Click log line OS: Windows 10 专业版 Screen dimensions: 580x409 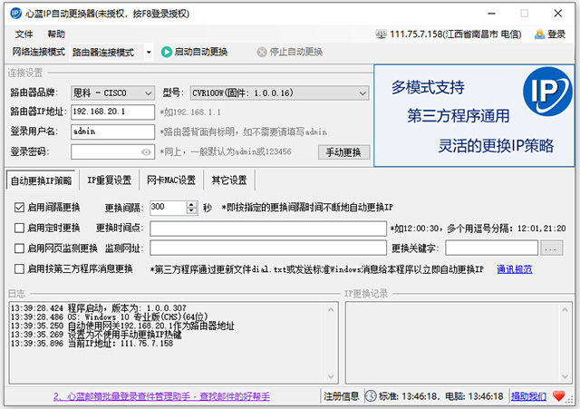(110, 316)
